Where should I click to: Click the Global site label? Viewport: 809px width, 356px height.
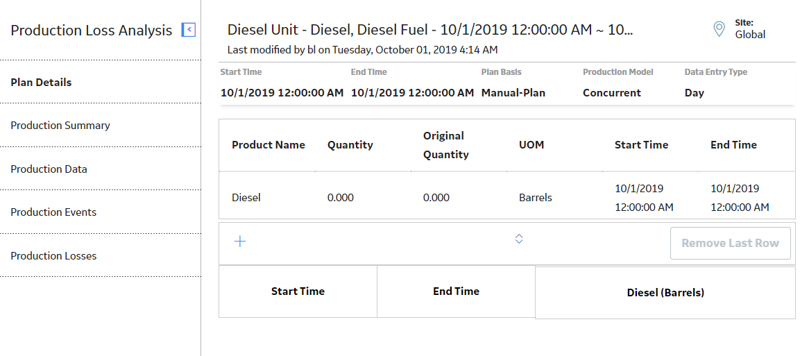pyautogui.click(x=750, y=35)
